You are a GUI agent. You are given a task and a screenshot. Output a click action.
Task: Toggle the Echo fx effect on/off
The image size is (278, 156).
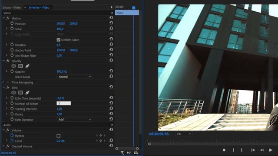pyautogui.click(x=8, y=88)
